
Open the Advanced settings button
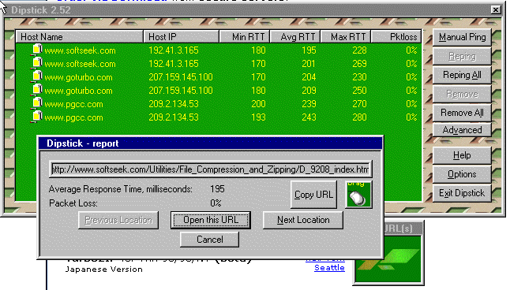(462, 130)
